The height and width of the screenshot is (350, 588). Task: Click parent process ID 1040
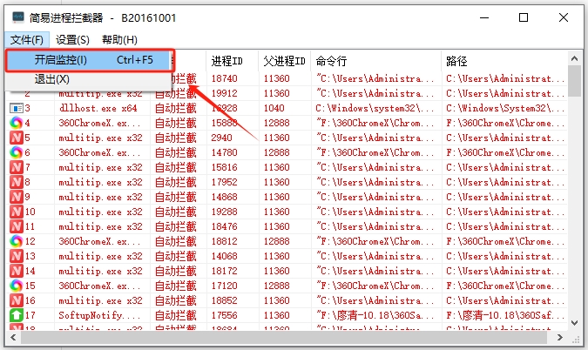point(274,108)
